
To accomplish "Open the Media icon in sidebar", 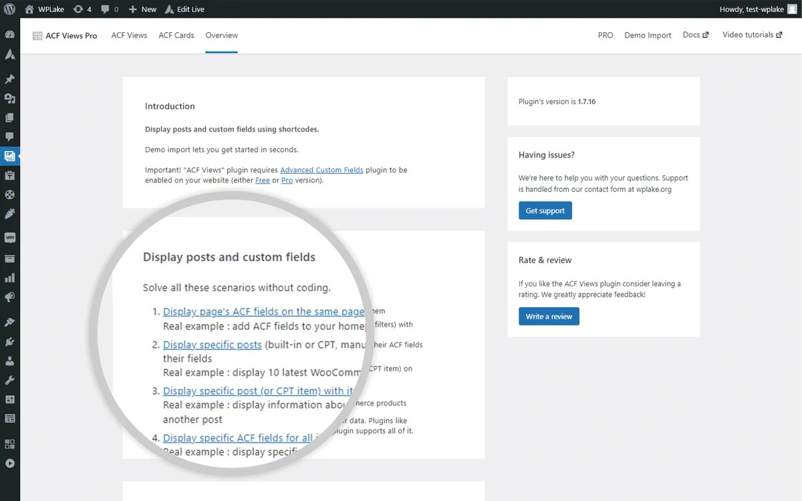I will click(10, 98).
